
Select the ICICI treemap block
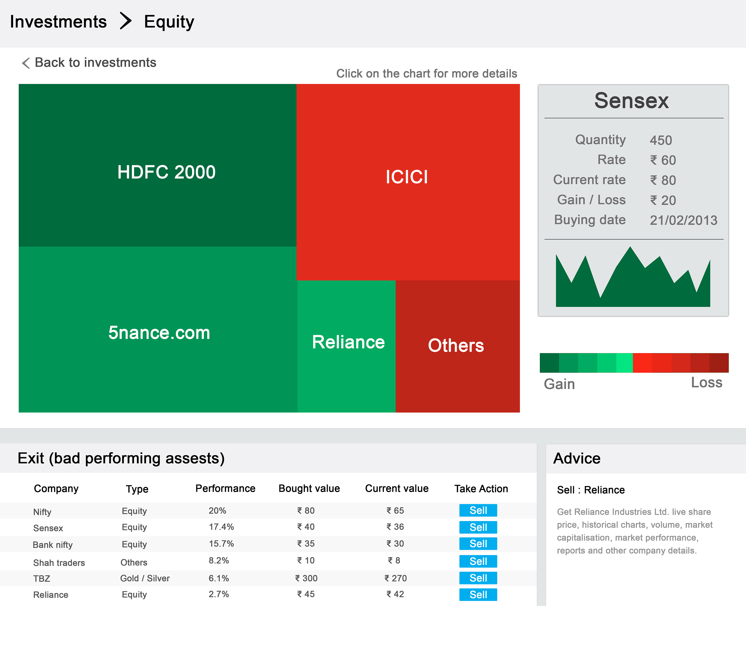[408, 182]
